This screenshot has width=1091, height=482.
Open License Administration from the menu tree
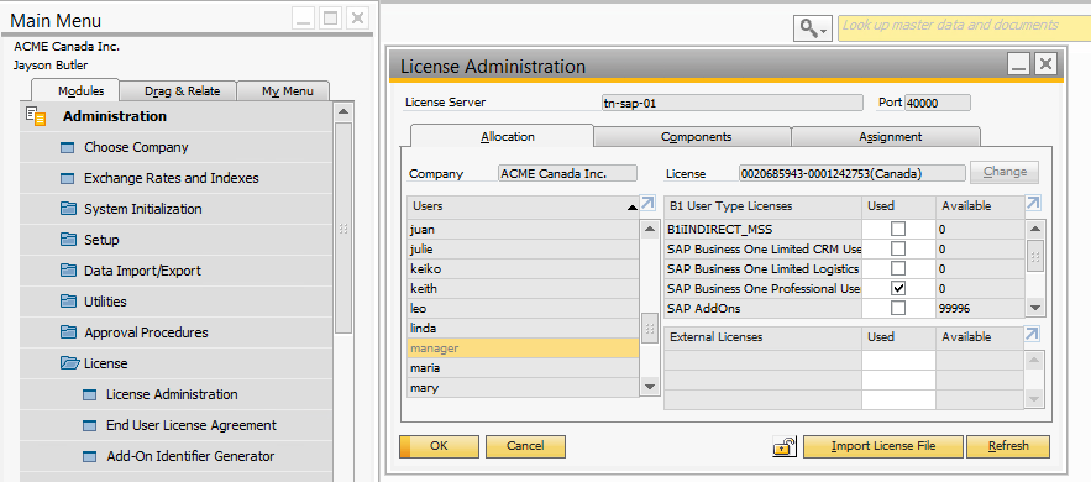(x=171, y=394)
